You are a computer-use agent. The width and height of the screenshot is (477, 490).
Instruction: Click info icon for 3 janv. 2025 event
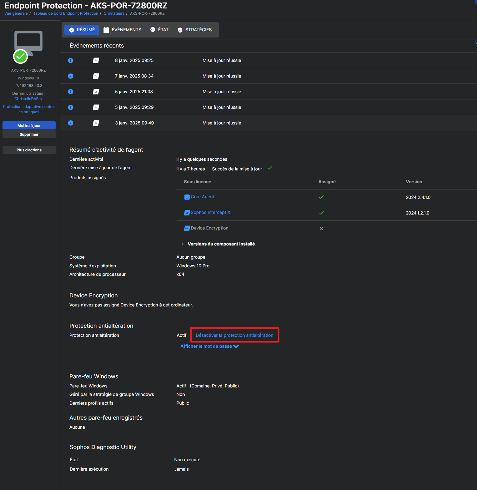(71, 123)
